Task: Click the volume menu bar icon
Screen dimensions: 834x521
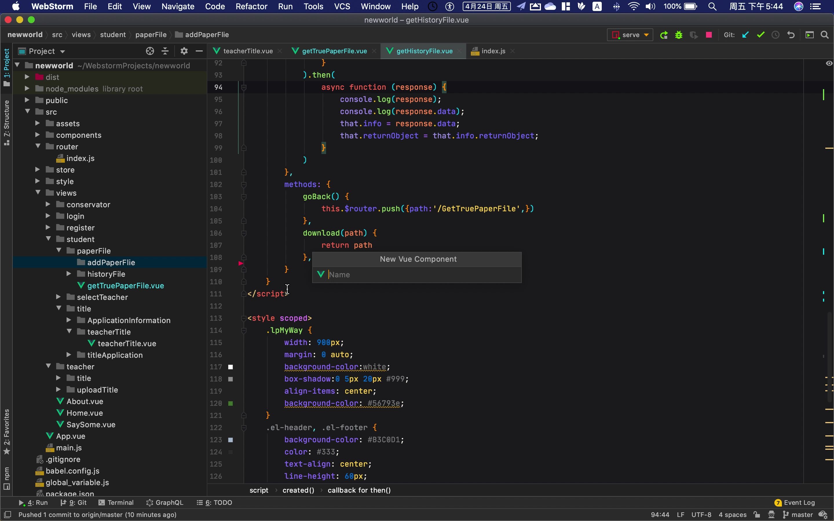Action: [x=650, y=7]
